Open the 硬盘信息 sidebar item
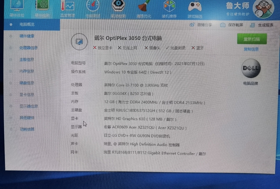Viewport: 280px width, 189px height. coord(27,83)
